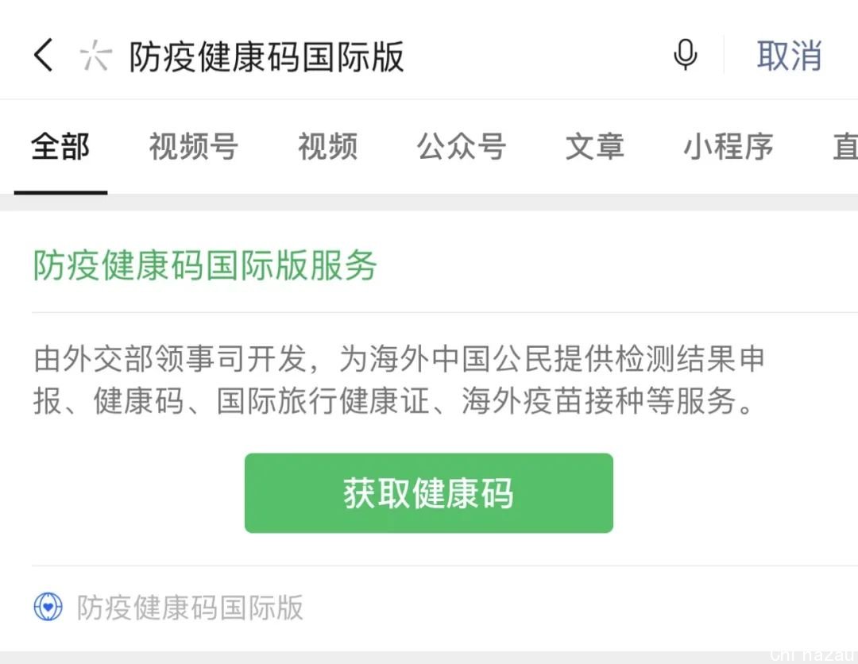Image resolution: width=858 pixels, height=664 pixels.
Task: Open the gray 防疫健康码国际版 source label at bottom
Action: (190, 607)
